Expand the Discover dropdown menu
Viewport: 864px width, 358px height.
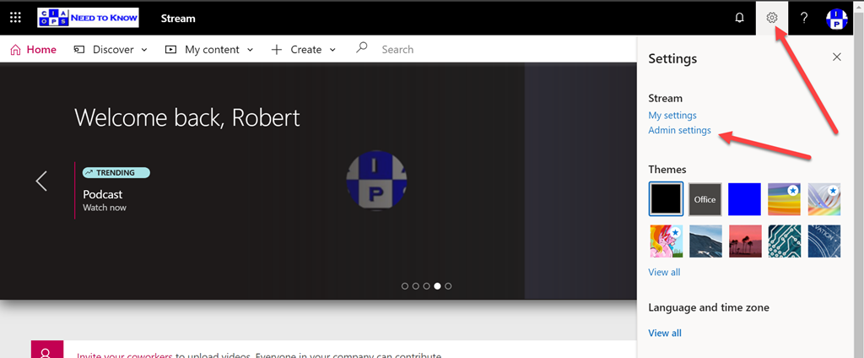(111, 50)
